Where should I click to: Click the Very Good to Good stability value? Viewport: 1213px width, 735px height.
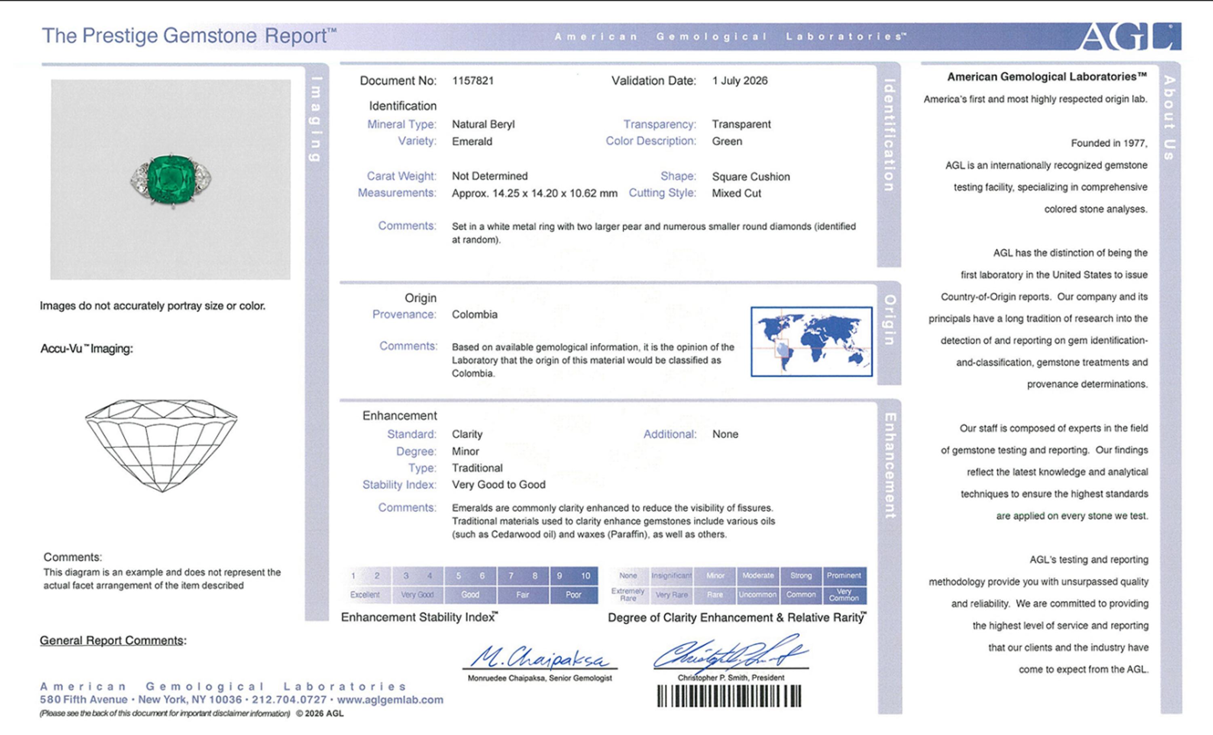tap(498, 485)
